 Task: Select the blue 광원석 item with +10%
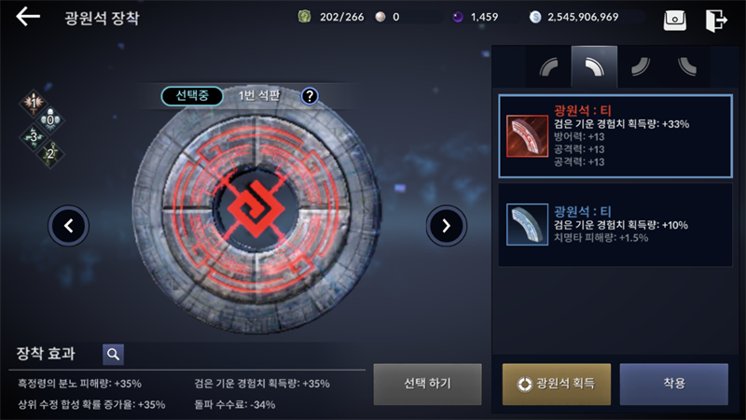615,225
